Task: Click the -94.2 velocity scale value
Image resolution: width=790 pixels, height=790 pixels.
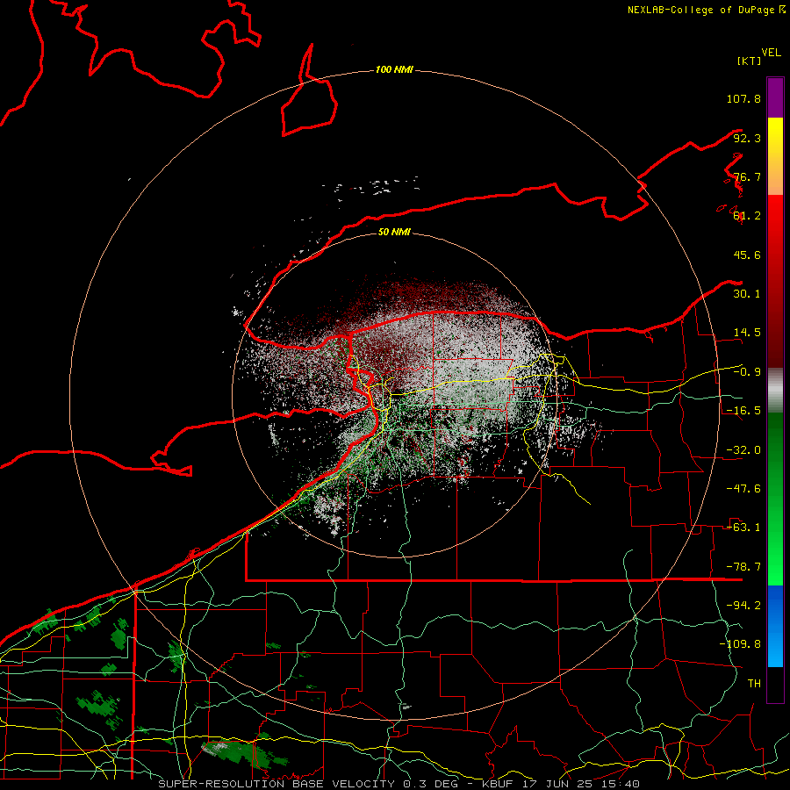Action: coord(743,606)
